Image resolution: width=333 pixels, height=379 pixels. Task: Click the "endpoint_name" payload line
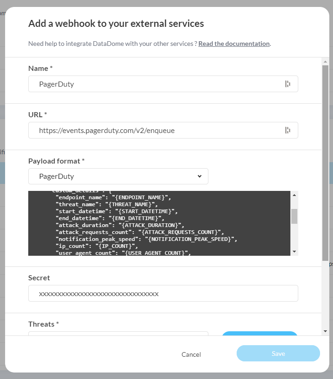(x=113, y=197)
